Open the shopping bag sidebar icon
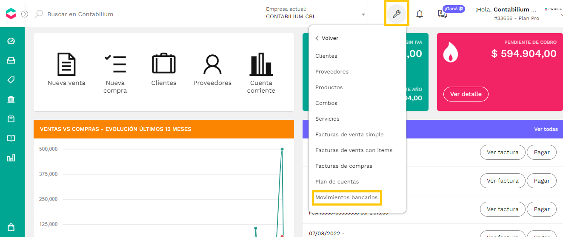The height and width of the screenshot is (237, 563). (11, 227)
